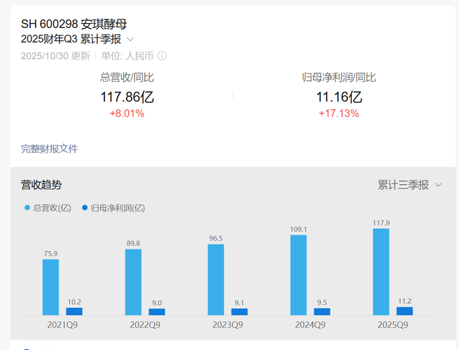Click the net profit growth +17.13%
Screen dimensions: 459x350
pyautogui.click(x=339, y=113)
